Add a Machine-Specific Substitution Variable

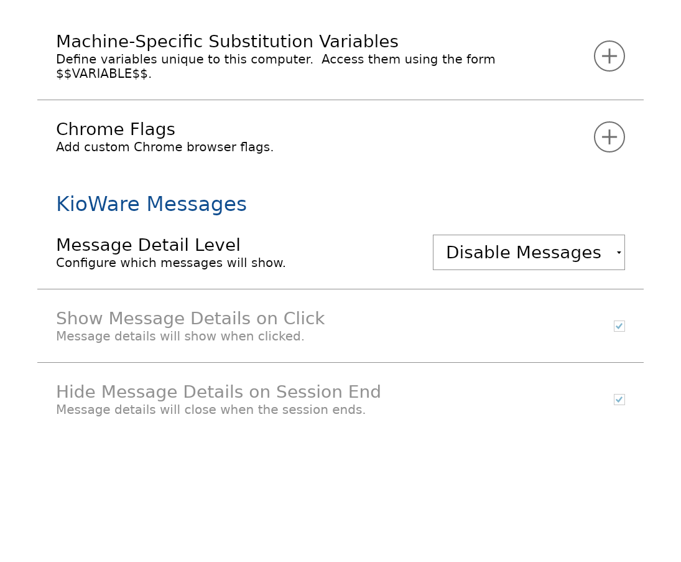click(x=609, y=56)
